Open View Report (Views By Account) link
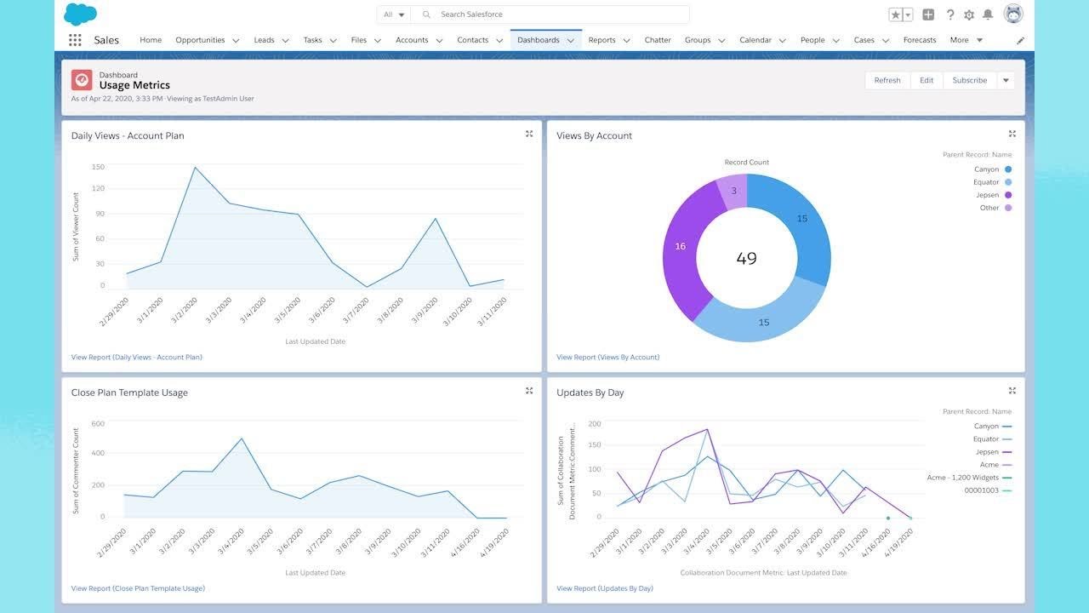 coord(607,357)
